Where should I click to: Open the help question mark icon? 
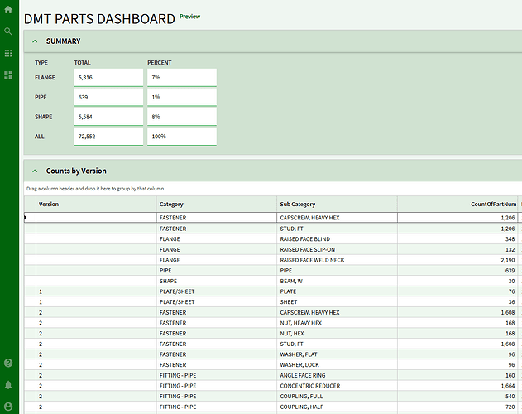click(8, 363)
